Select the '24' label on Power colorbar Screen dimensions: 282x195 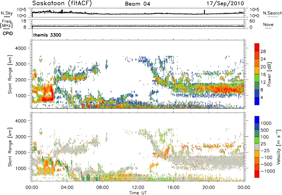pyautogui.click(x=263, y=59)
